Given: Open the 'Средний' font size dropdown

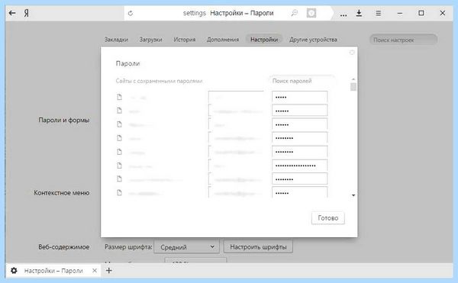Looking at the screenshot, I should pyautogui.click(x=186, y=247).
